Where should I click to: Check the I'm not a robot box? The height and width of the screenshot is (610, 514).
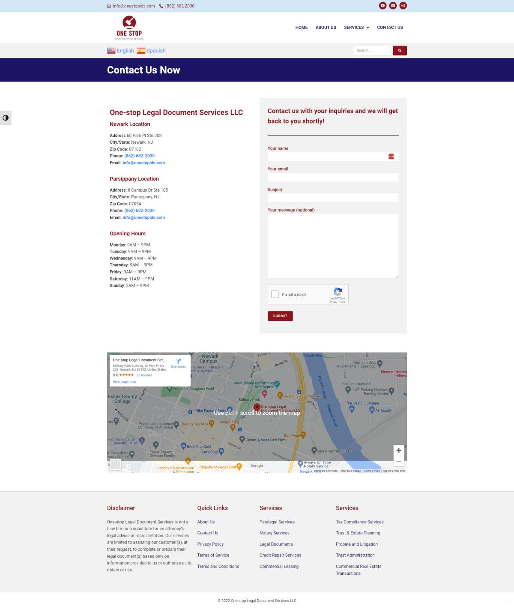tap(275, 295)
